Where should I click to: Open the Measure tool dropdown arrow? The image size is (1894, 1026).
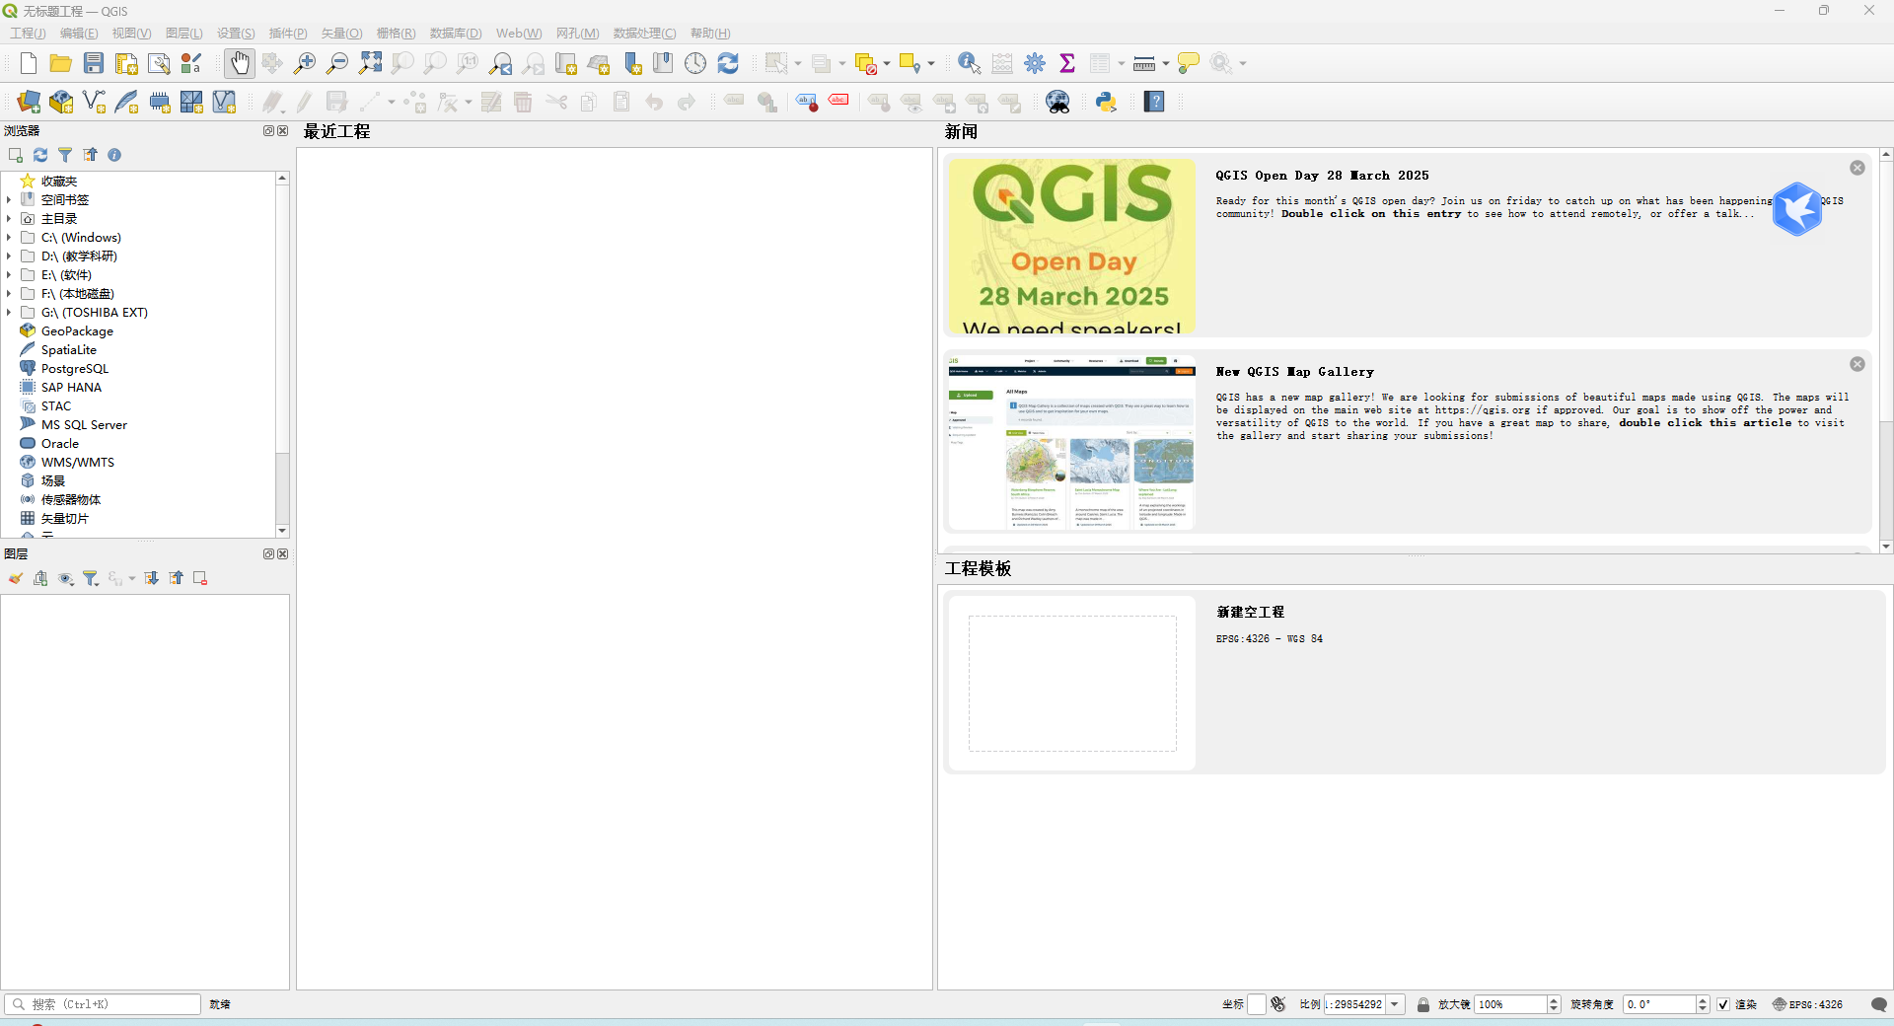[1166, 63]
